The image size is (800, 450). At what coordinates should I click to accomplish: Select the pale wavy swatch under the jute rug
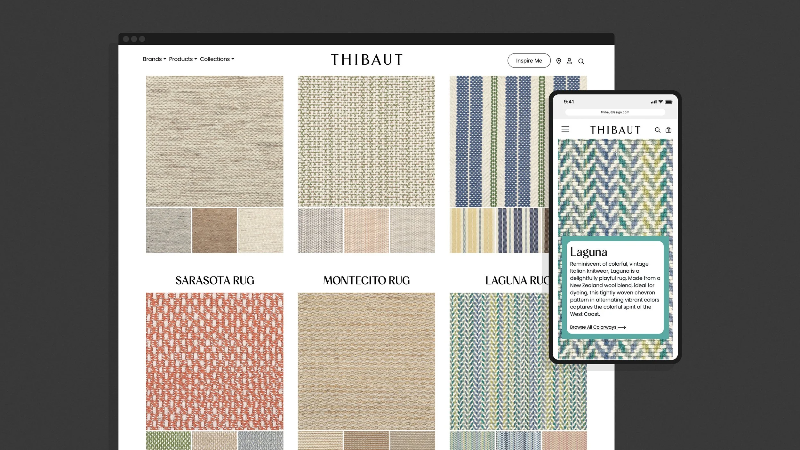click(x=320, y=441)
